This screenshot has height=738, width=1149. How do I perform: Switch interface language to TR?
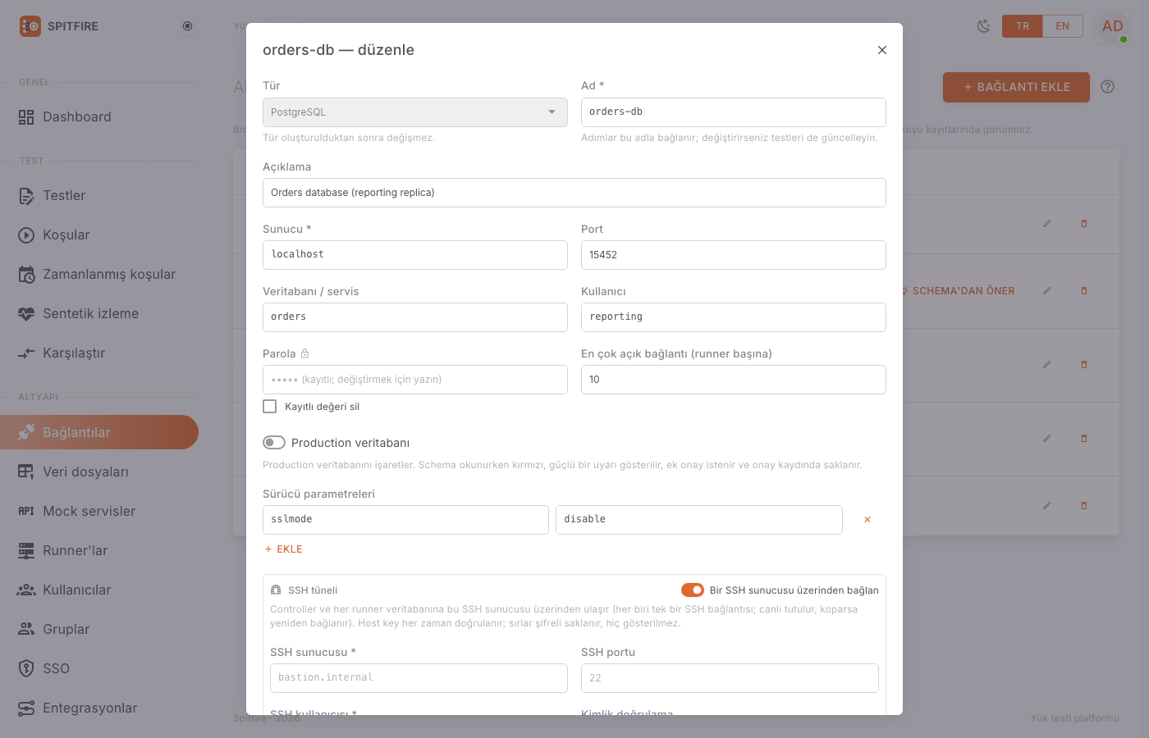pyautogui.click(x=1023, y=26)
